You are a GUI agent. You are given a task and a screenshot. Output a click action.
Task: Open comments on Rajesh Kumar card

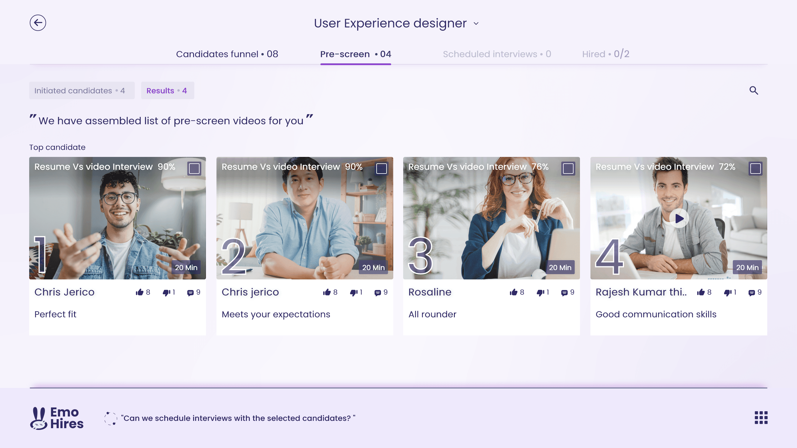751,292
